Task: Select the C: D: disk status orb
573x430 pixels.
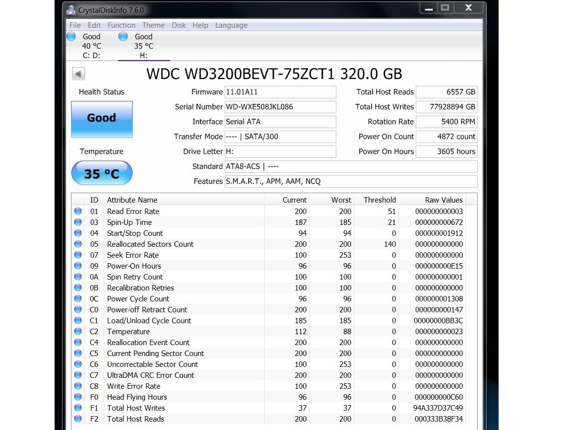Action: 71,36
